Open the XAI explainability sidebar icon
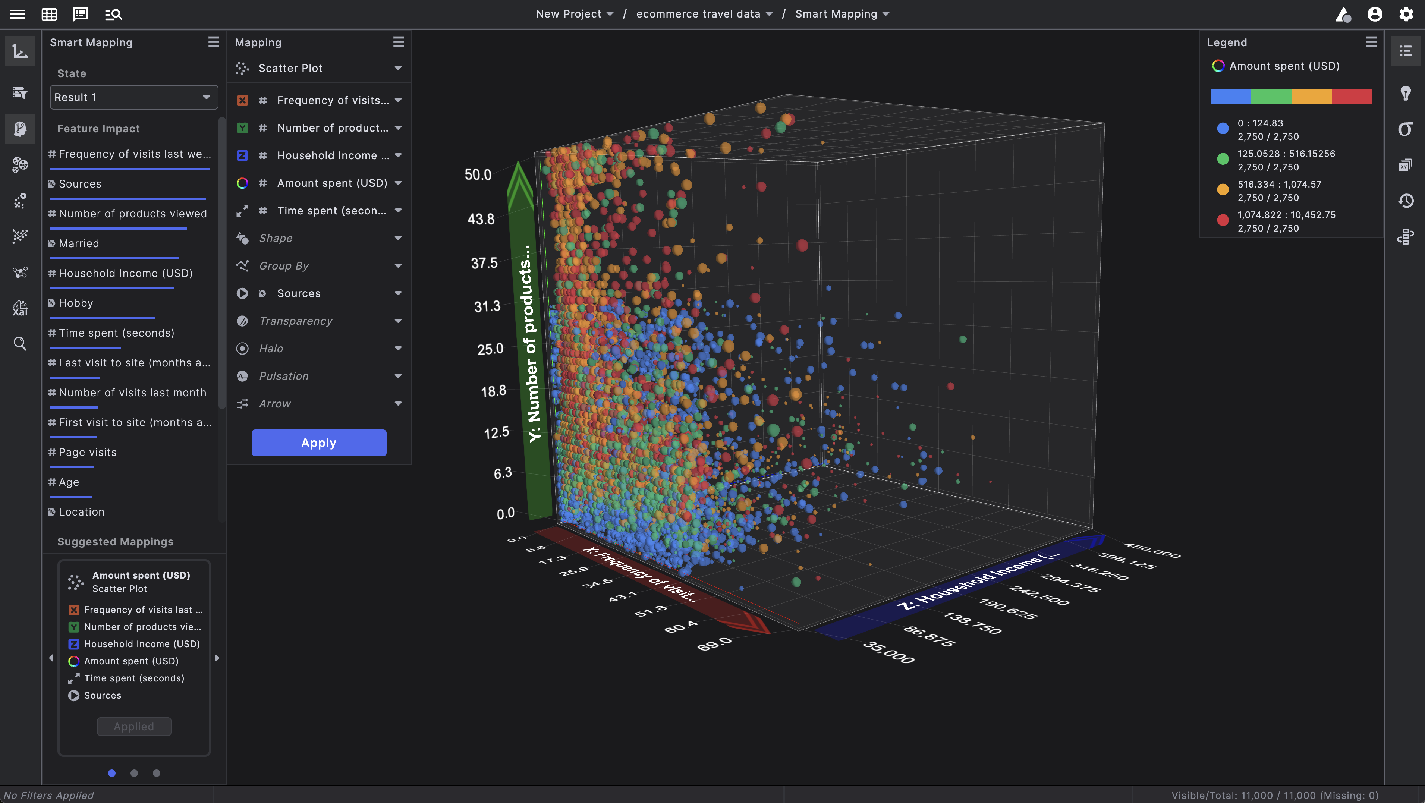This screenshot has width=1425, height=803. tap(20, 308)
